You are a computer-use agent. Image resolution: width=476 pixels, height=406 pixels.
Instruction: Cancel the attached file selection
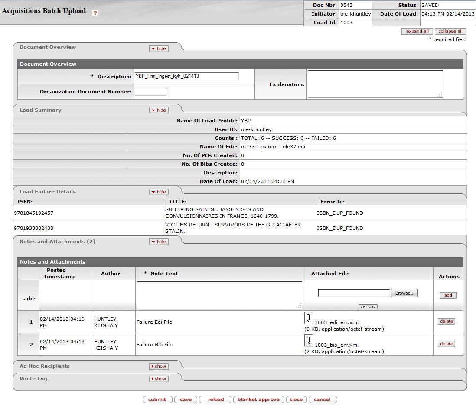[x=368, y=306]
